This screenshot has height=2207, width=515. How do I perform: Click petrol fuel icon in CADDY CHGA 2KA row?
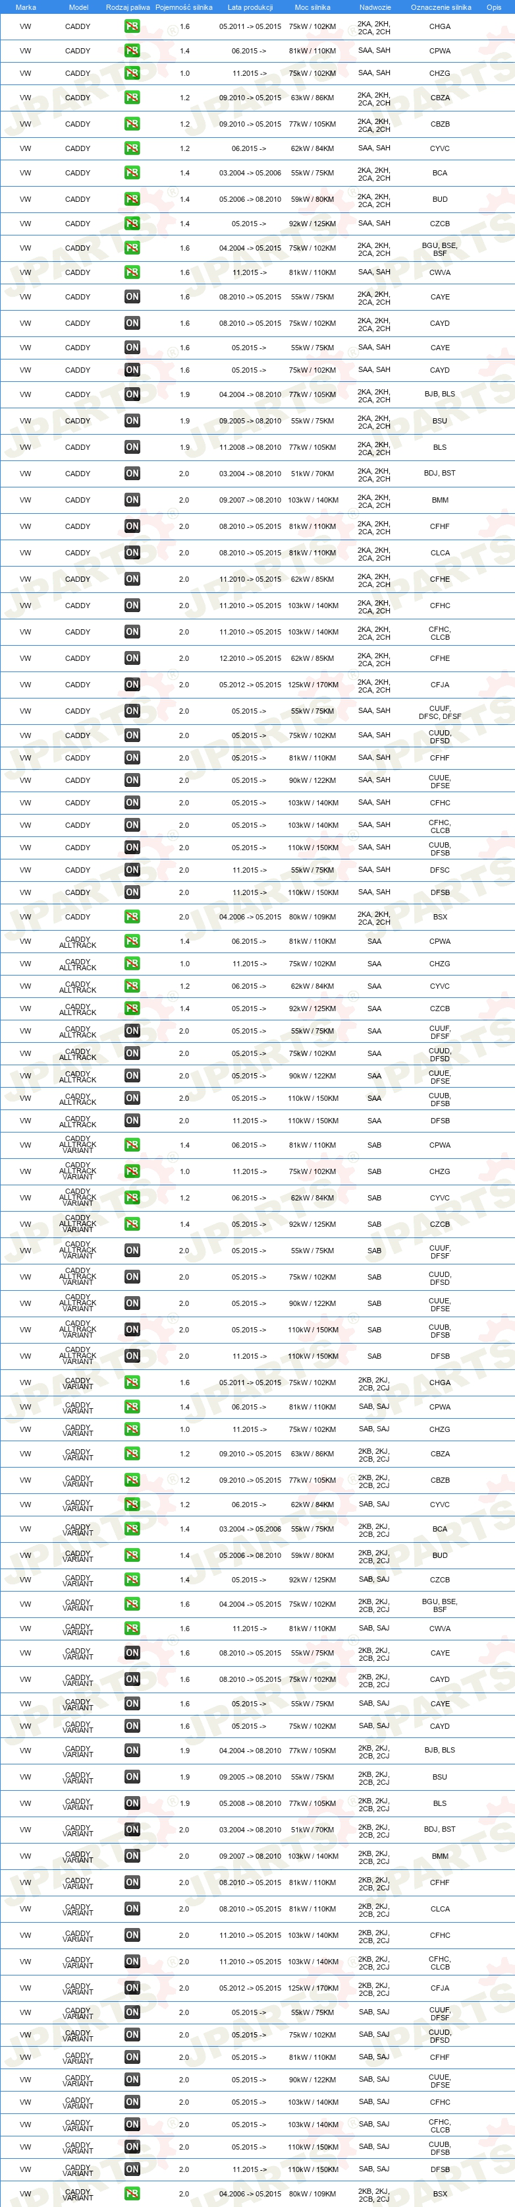click(132, 26)
